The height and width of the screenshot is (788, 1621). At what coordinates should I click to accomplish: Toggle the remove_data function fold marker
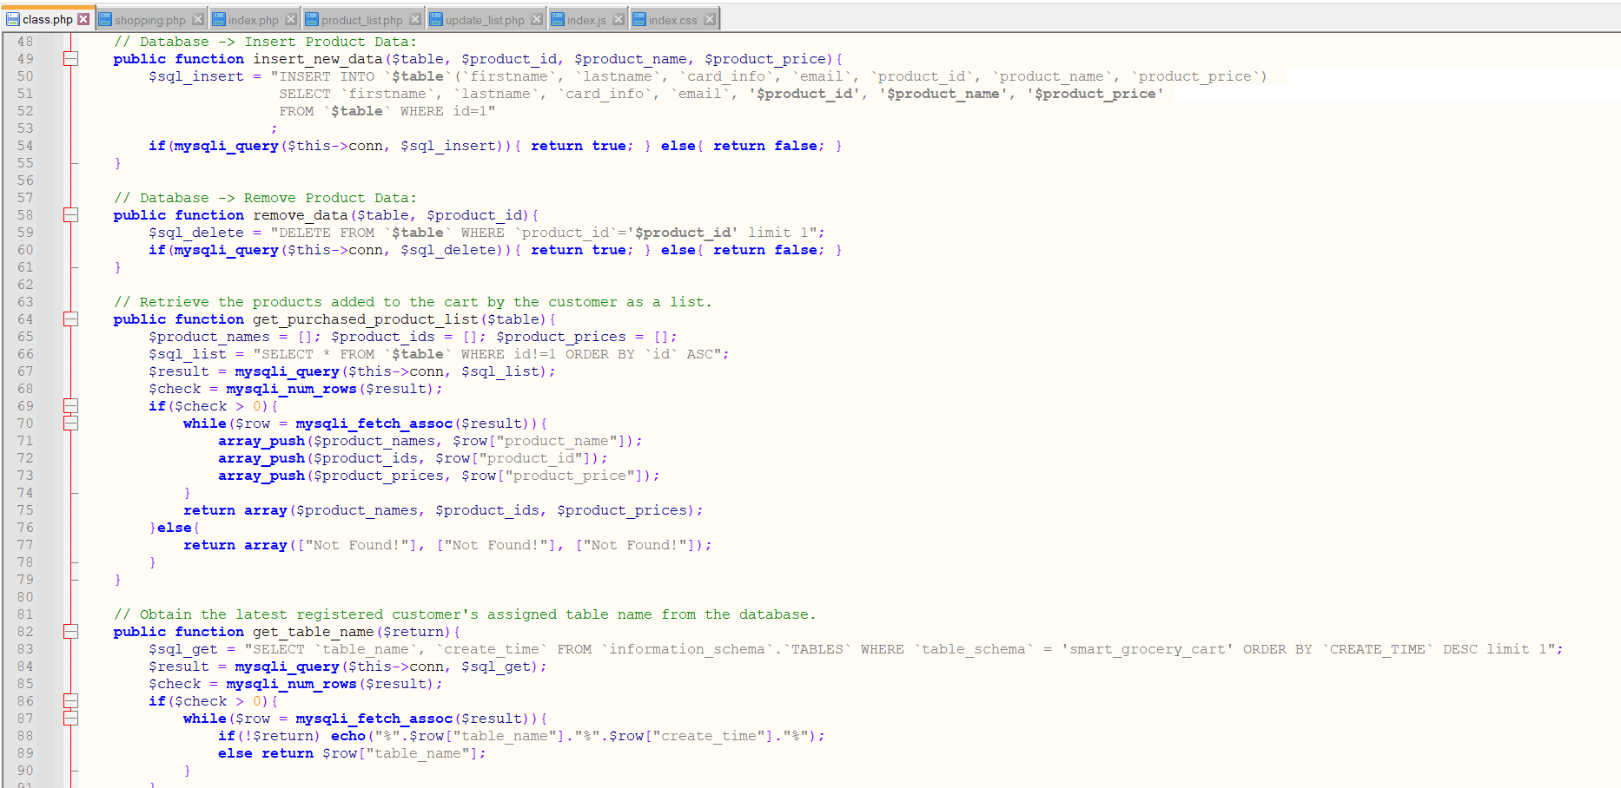point(71,214)
